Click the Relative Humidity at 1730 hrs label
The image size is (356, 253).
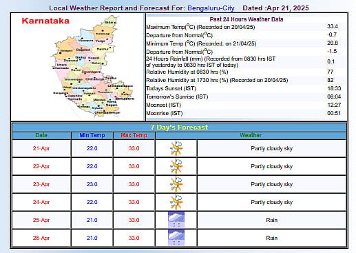pyautogui.click(x=217, y=80)
